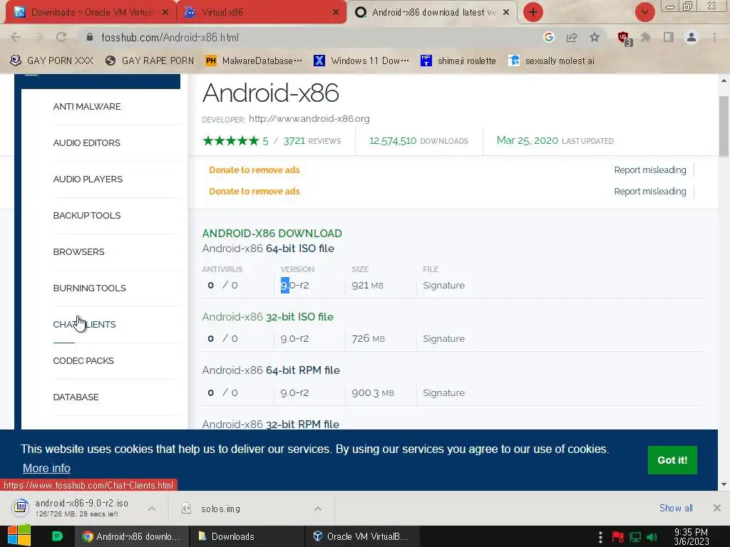Switch to the Downloads - Oracle VM VirtualBox tab

click(x=91, y=12)
